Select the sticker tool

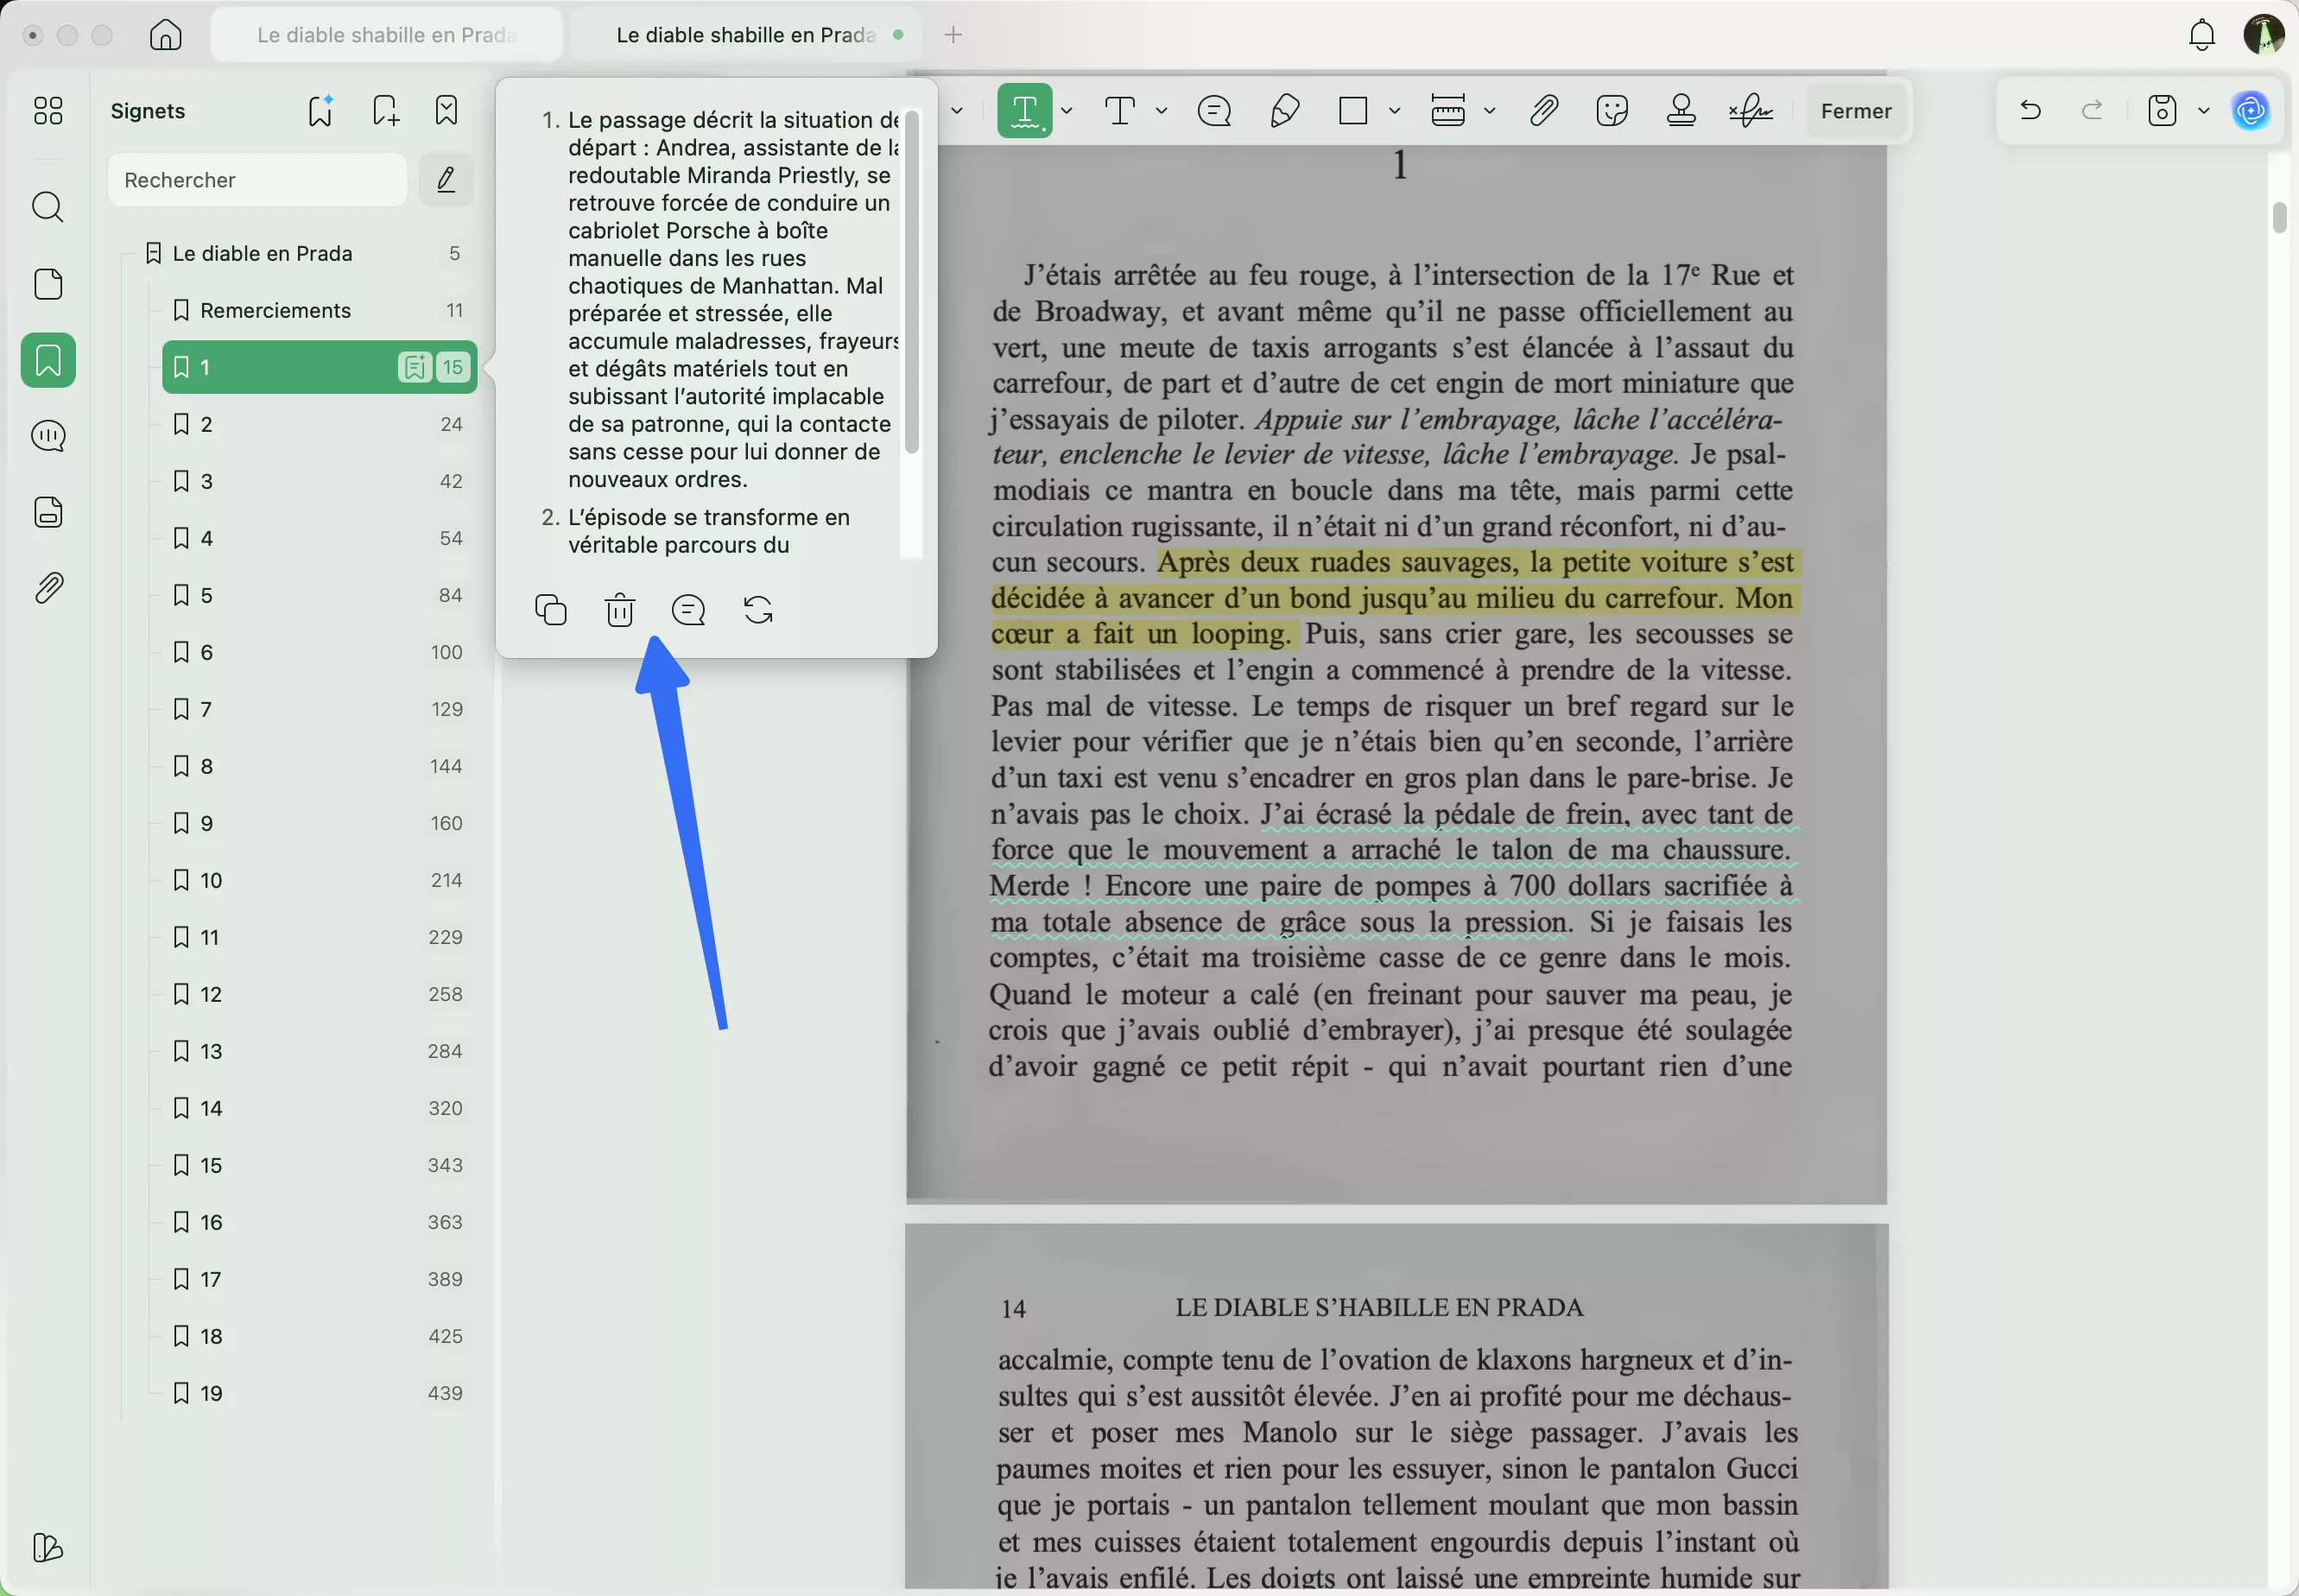1612,110
